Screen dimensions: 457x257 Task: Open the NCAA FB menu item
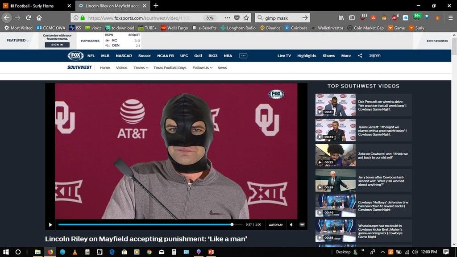coord(165,56)
